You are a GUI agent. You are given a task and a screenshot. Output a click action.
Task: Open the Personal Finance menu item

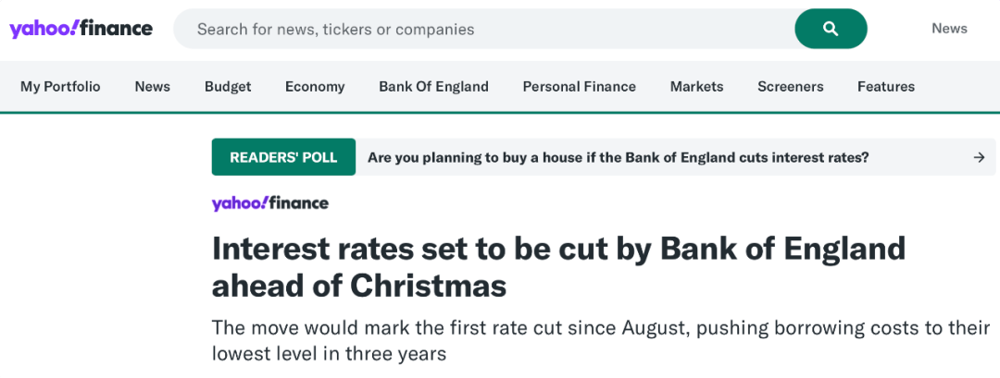579,86
